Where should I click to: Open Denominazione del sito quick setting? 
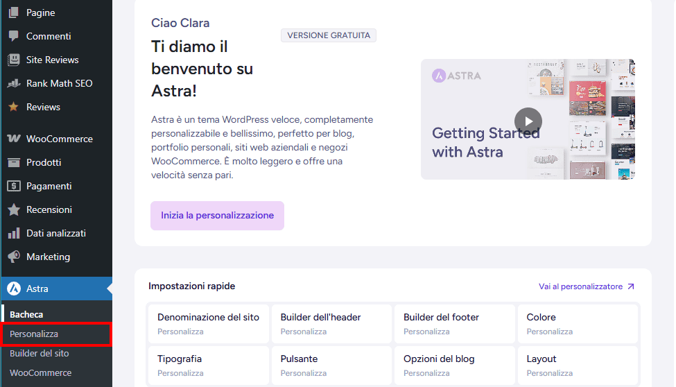[208, 324]
